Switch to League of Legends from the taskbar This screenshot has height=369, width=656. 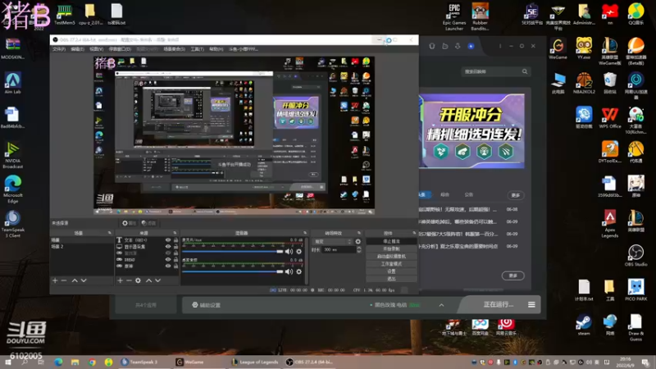pos(255,362)
